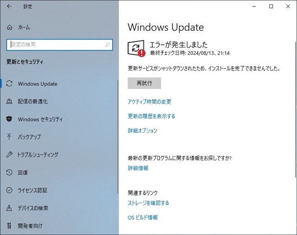
Task: Select the Windows Update sync icon in sidebar
Action: click(9, 84)
